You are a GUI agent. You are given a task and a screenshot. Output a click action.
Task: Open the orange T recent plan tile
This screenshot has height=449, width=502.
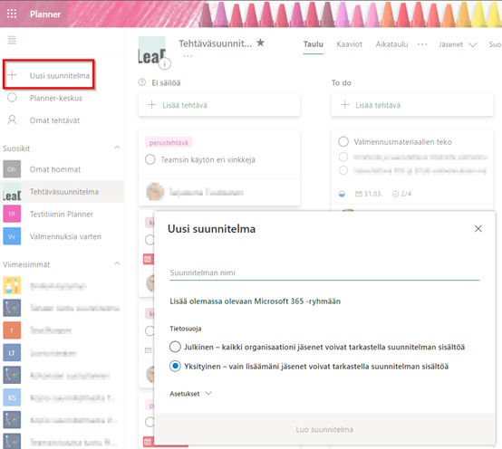pyautogui.click(x=12, y=330)
